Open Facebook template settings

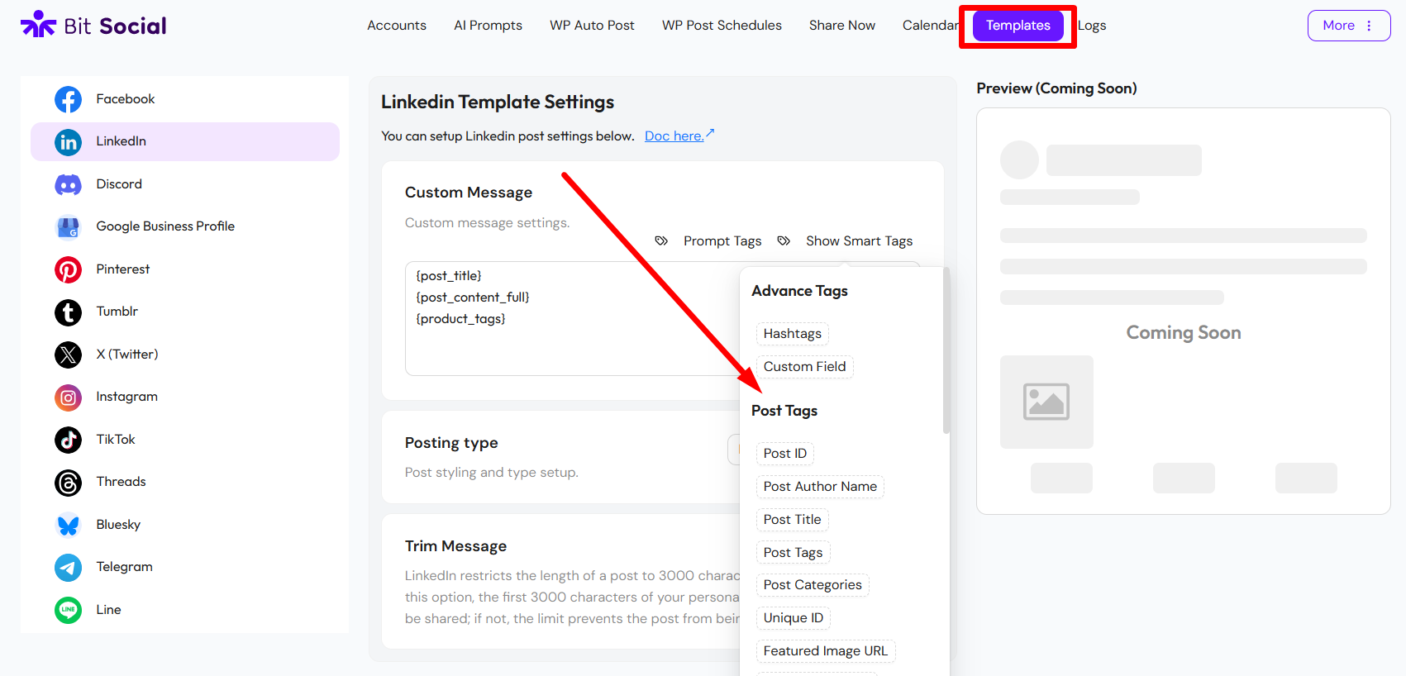(185, 99)
